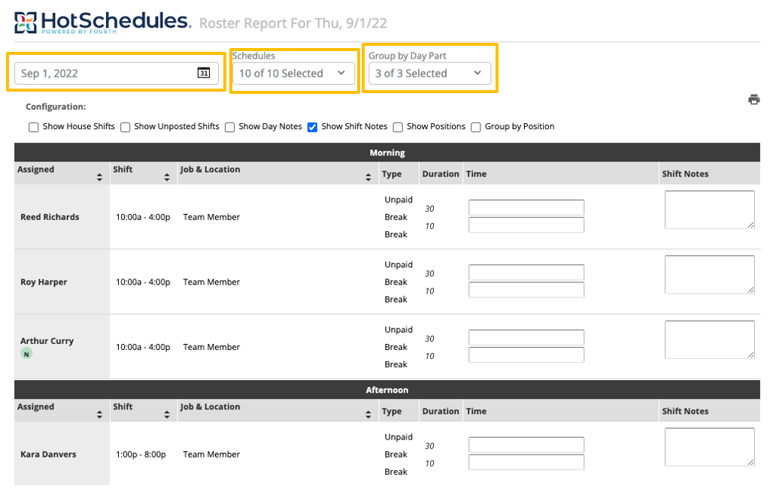Image resolution: width=770 pixels, height=498 pixels.
Task: Sort Morning table by Assigned column arrows
Action: click(x=100, y=177)
